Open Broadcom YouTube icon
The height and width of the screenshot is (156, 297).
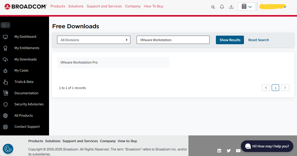point(238,150)
